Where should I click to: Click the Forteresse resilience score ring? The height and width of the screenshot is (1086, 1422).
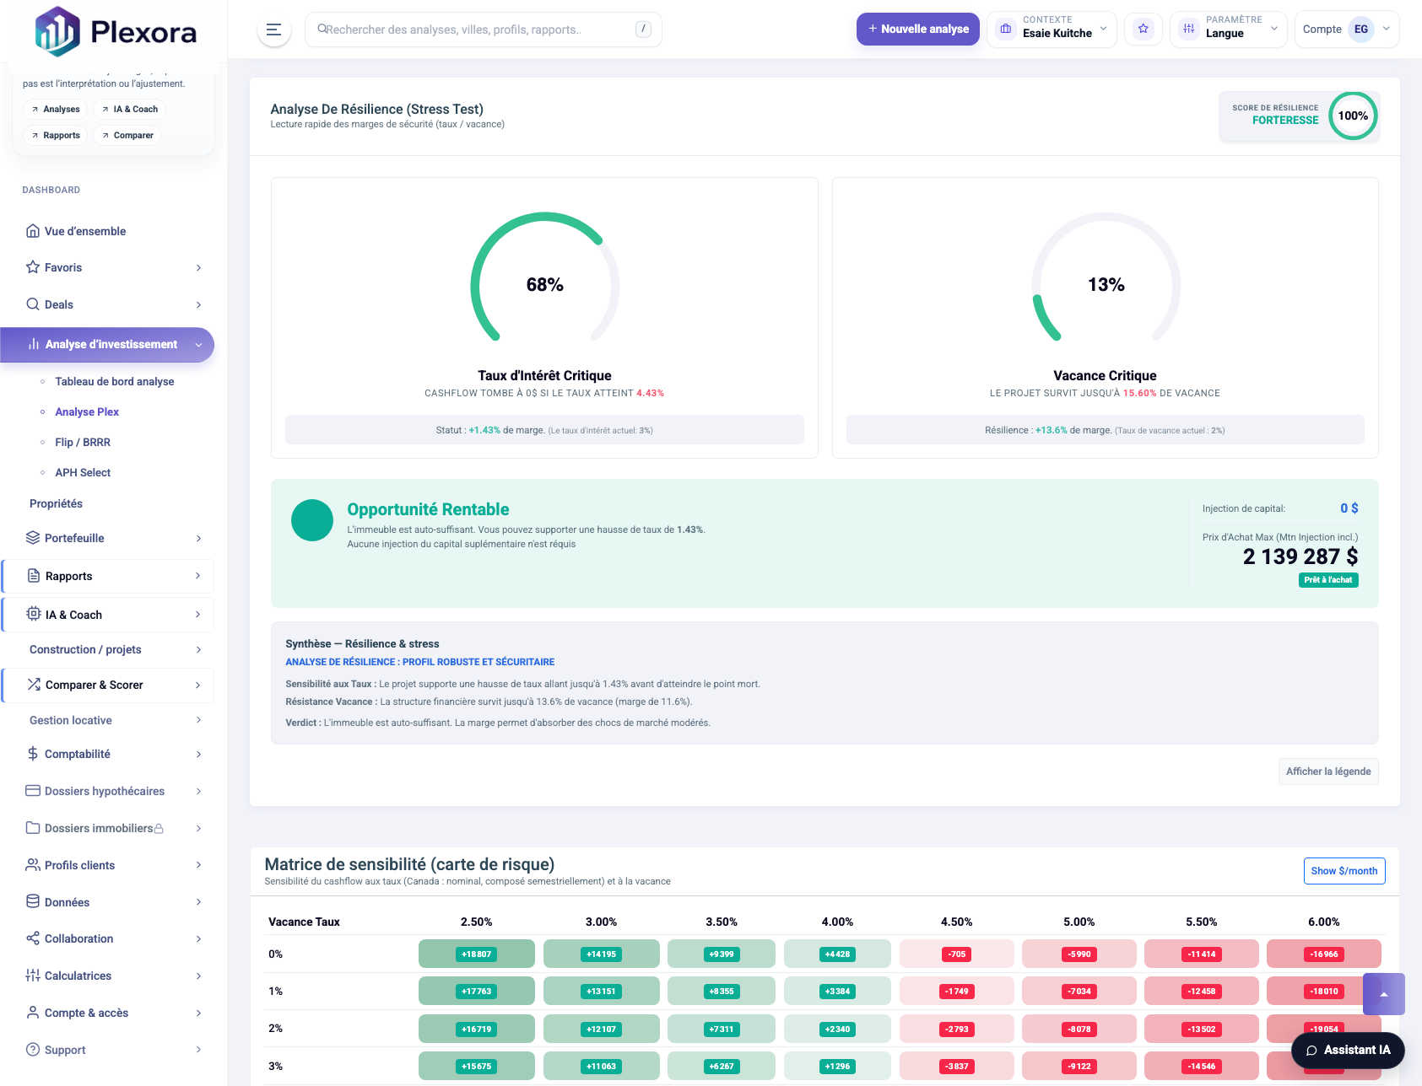(1353, 116)
